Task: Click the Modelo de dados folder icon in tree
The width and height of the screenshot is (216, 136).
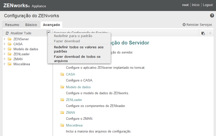Action: pos(9,49)
